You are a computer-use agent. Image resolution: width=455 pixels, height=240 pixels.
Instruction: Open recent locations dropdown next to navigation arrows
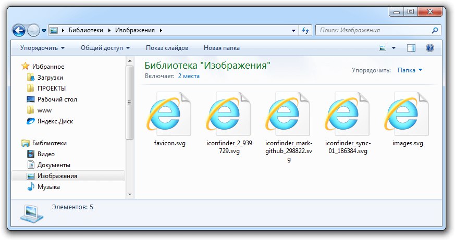click(44, 30)
